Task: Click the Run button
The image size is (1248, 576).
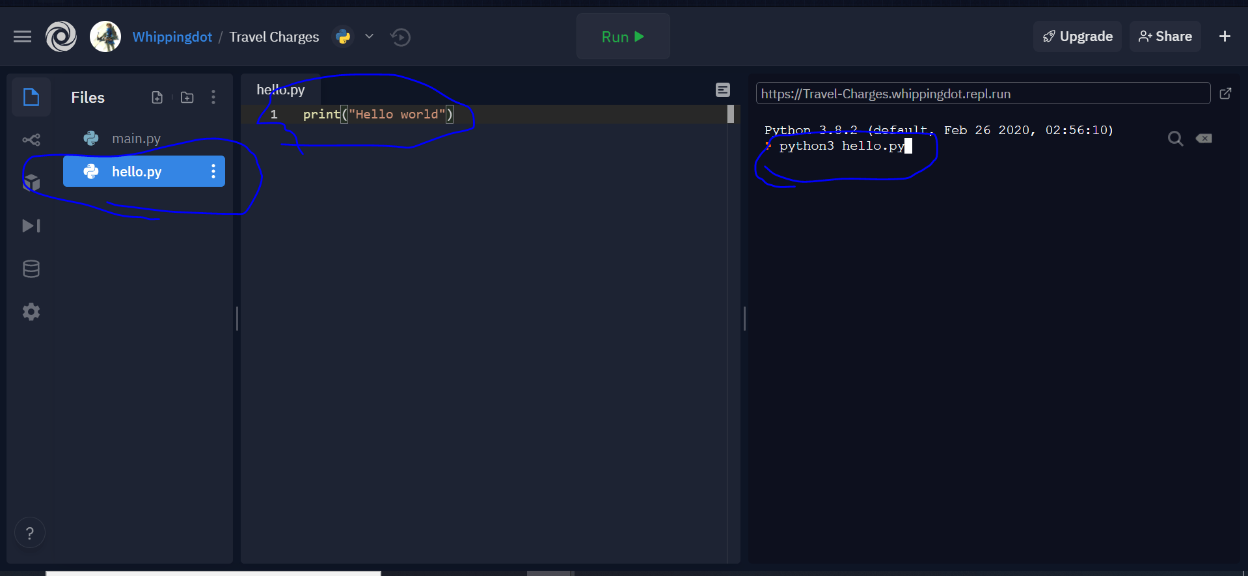Action: click(623, 36)
